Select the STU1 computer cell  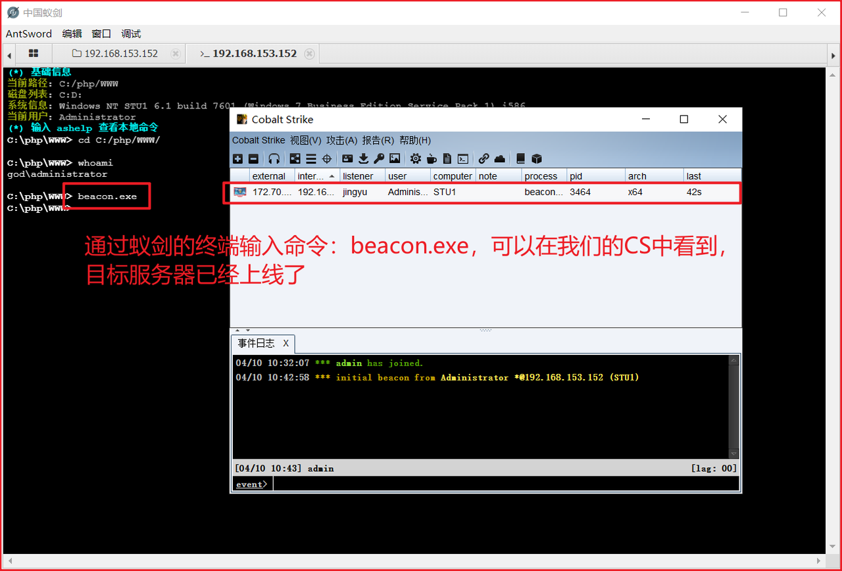pos(453,192)
